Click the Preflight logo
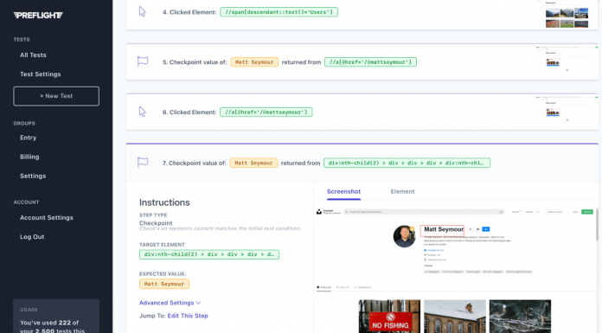 [38, 16]
